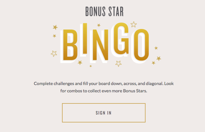Click the outlined star below the letter G

119,63
